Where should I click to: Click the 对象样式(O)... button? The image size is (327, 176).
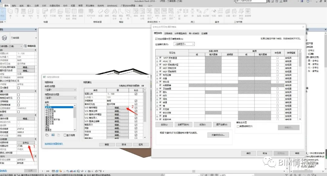click(x=218, y=135)
